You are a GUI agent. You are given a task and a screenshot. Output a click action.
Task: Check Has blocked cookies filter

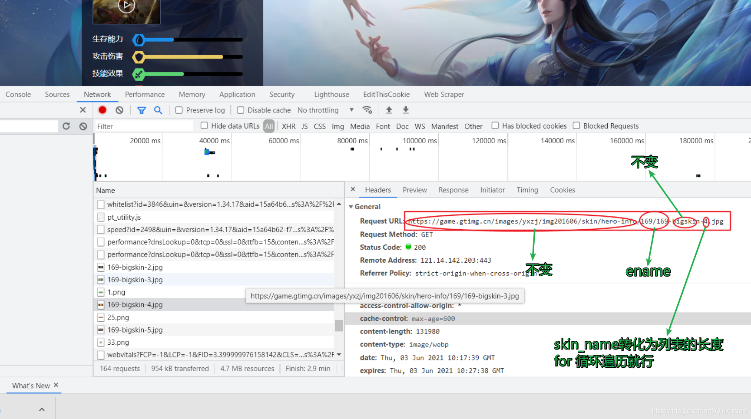[495, 125]
